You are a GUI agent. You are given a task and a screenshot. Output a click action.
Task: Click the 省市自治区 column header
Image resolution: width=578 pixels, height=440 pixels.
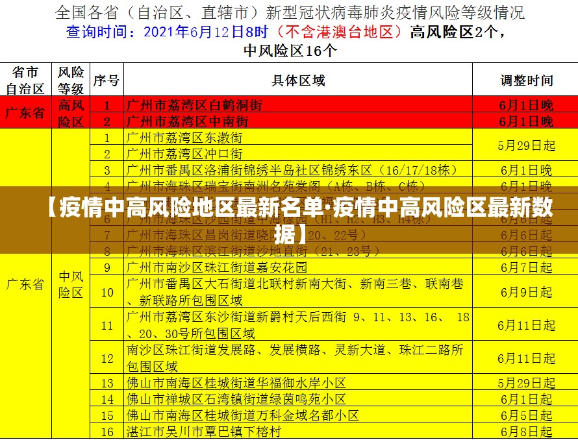coord(25,80)
